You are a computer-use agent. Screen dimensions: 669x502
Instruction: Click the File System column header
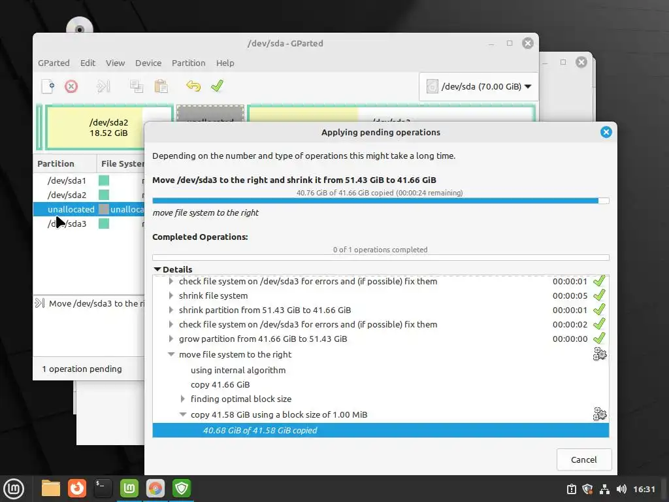point(121,163)
